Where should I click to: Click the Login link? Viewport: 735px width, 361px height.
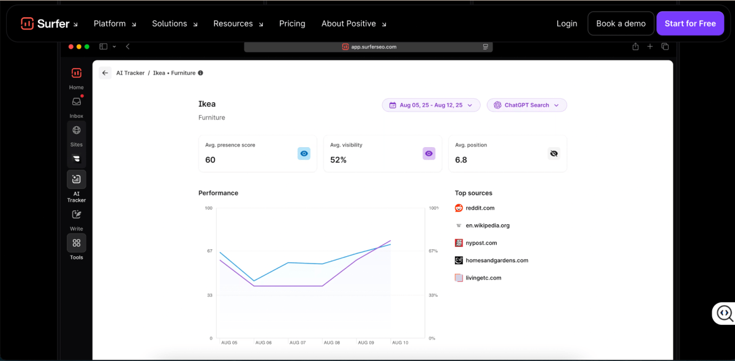pos(567,23)
